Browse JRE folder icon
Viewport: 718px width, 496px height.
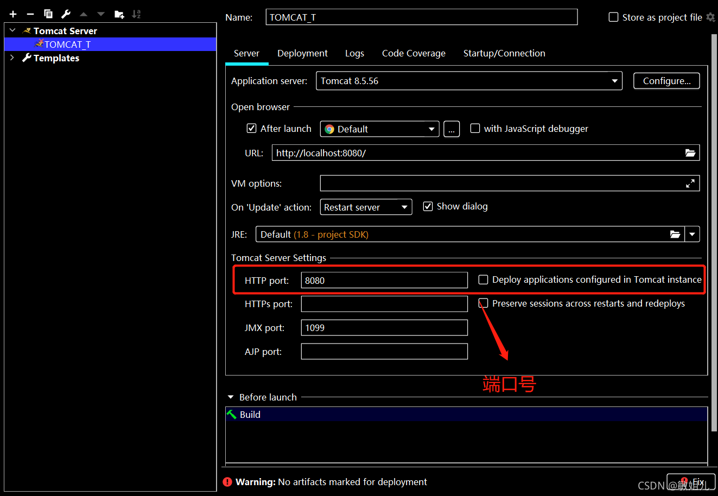point(675,234)
